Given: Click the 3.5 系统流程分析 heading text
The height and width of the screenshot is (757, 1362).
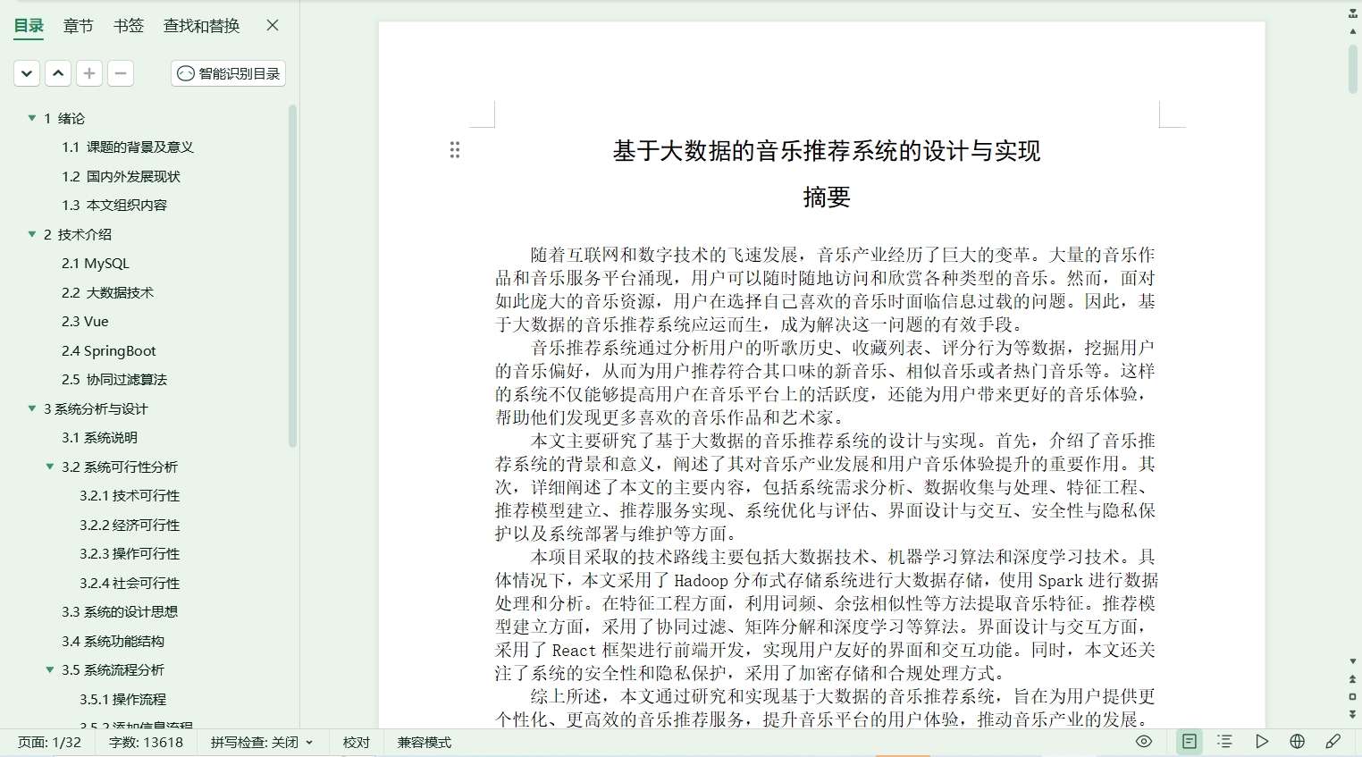Looking at the screenshot, I should 113,669.
